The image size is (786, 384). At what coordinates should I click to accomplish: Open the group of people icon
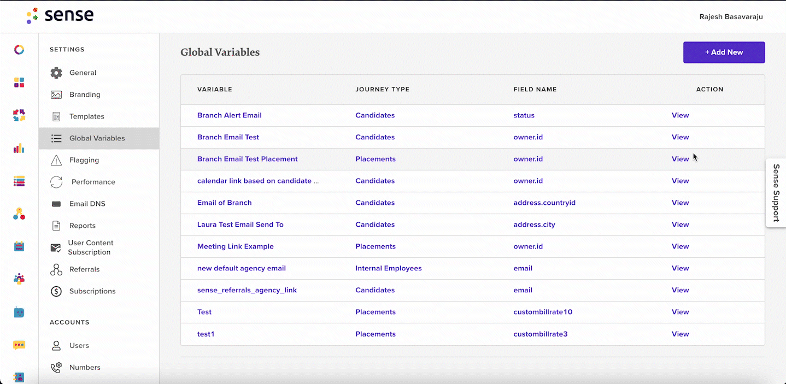(x=19, y=279)
